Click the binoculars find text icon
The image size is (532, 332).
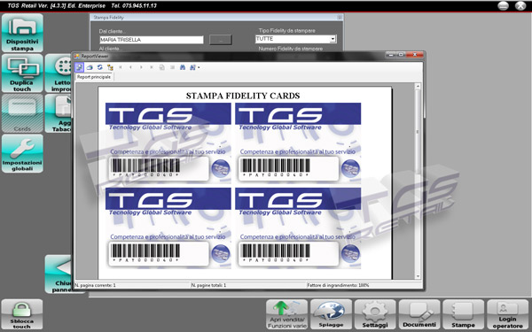(x=183, y=67)
